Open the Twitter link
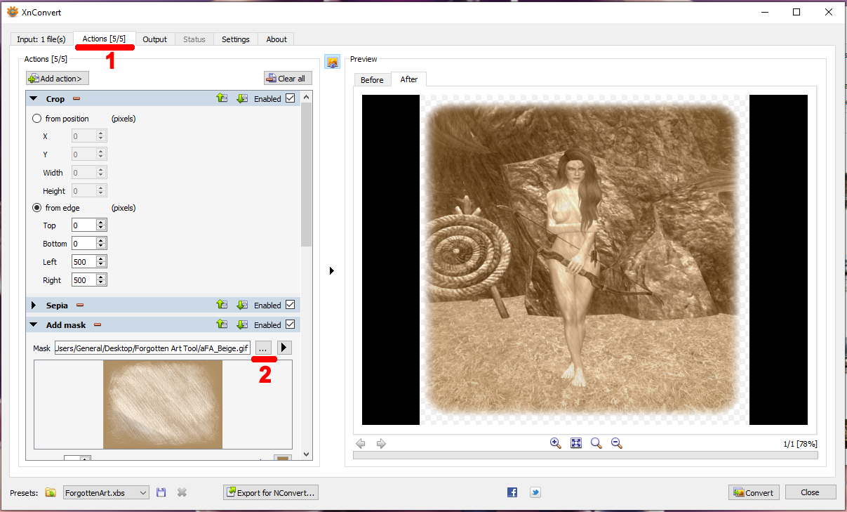The height and width of the screenshot is (512, 847). [535, 493]
